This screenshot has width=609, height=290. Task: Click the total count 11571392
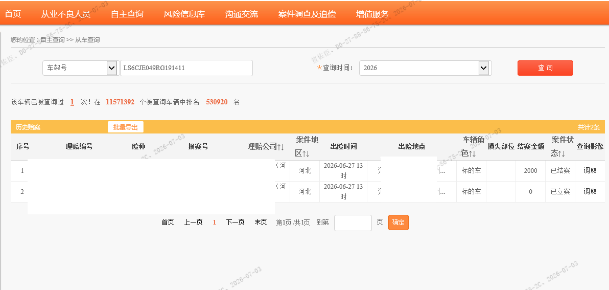pyautogui.click(x=120, y=102)
